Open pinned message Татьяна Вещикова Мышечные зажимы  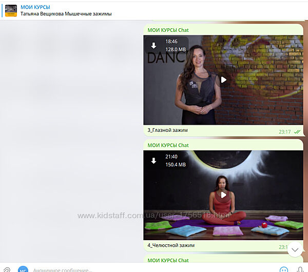[66, 14]
